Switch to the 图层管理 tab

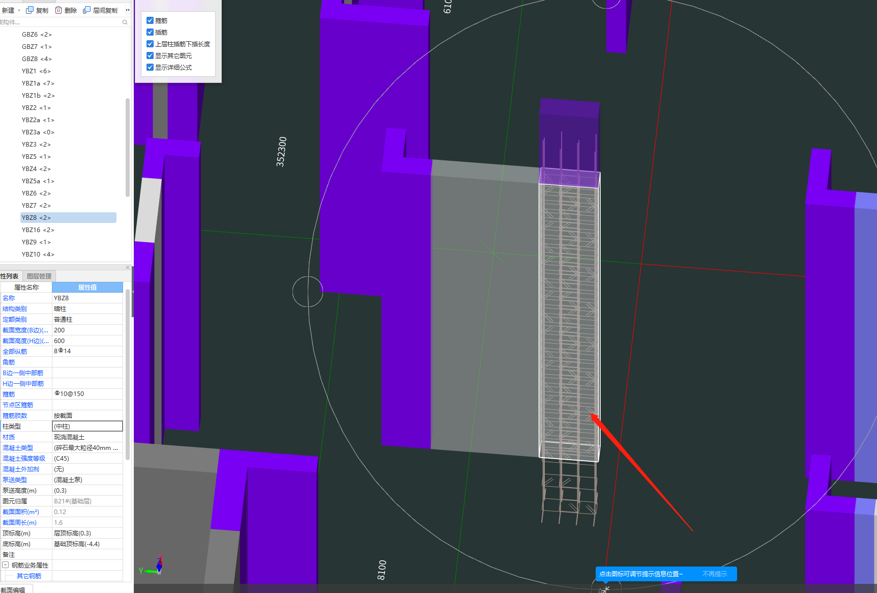39,276
